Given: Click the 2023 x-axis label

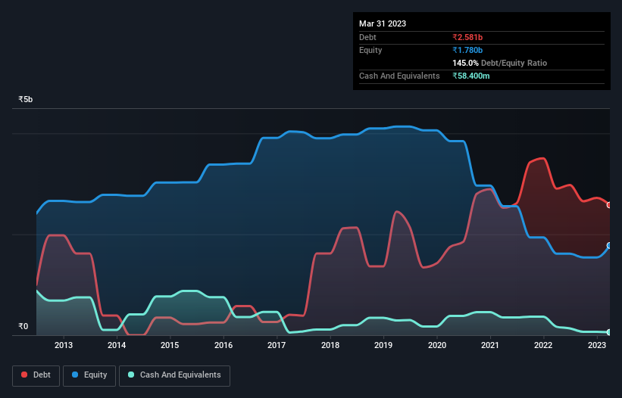Looking at the screenshot, I should pyautogui.click(x=596, y=345).
